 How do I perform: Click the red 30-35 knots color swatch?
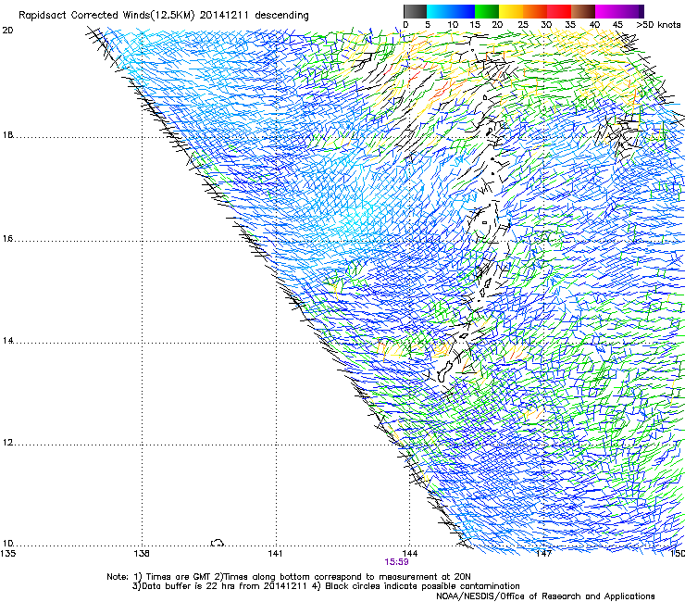click(559, 11)
